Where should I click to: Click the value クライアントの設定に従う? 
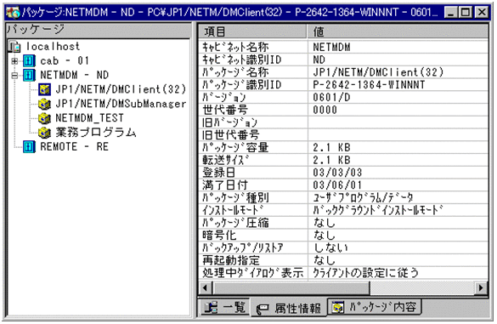[x=366, y=273]
